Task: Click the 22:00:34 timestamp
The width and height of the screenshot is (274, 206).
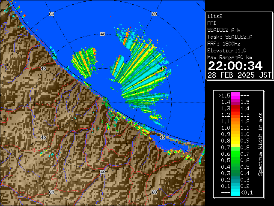Action: point(235,66)
